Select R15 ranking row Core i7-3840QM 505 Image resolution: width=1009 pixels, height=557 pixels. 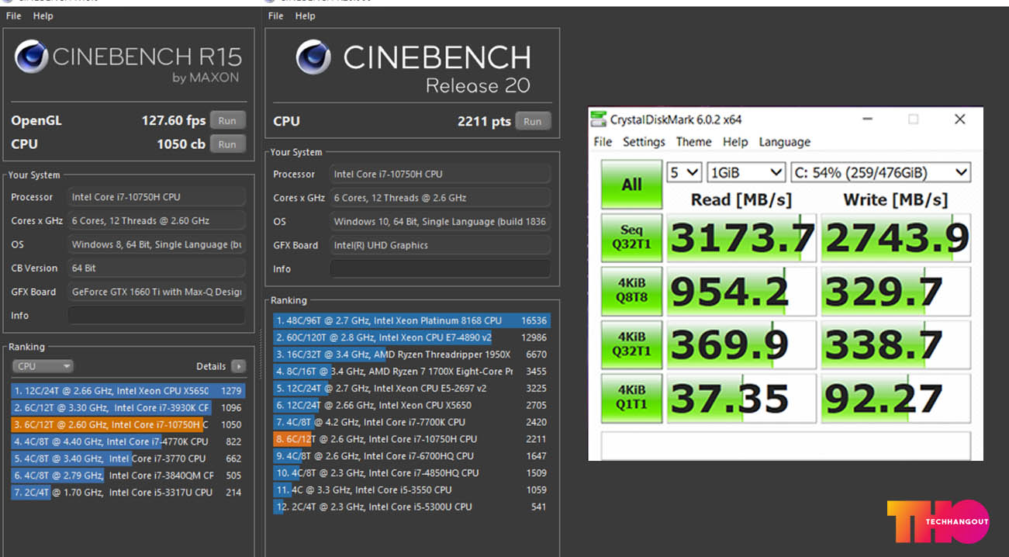coord(128,476)
